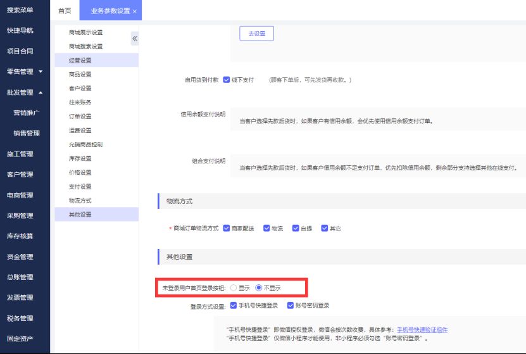
Task: Uncheck the 线下支付 checkbox
Action: point(227,80)
